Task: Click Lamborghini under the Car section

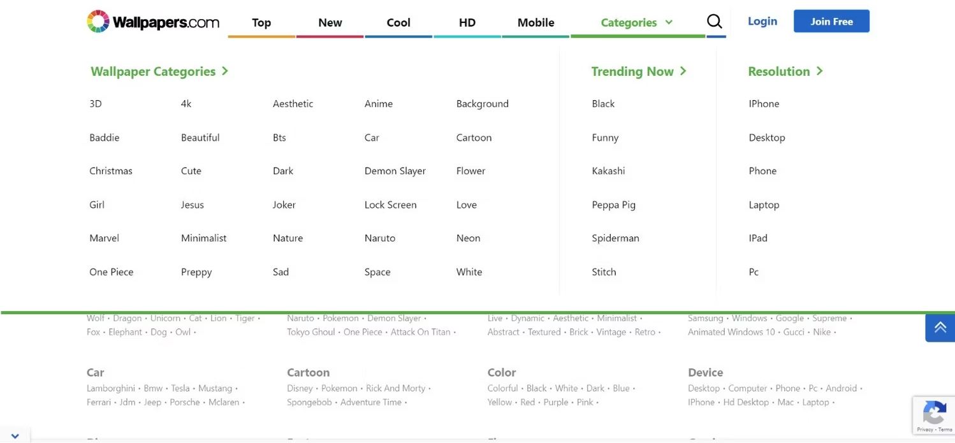Action: click(x=111, y=388)
